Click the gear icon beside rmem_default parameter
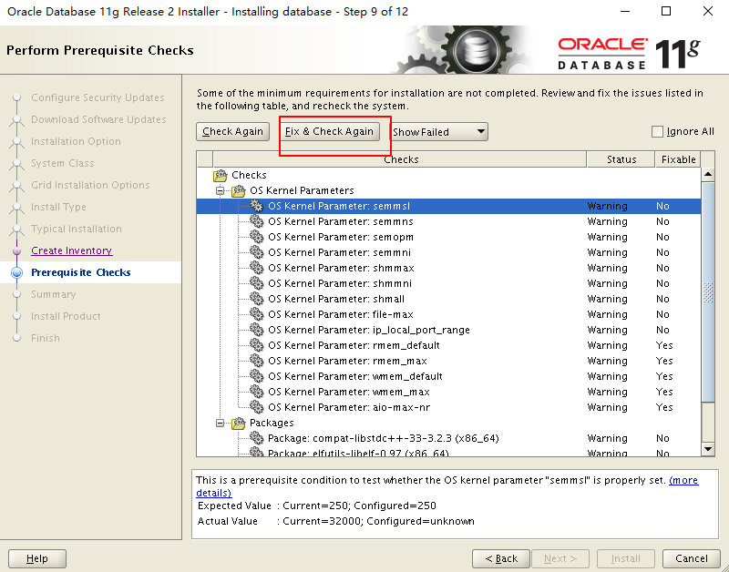Screen dimensions: 729x572 pos(254,345)
